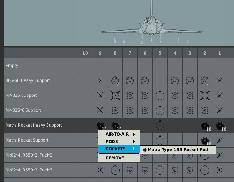Click pylon 1 missile in Matra Rocket Support row
234x182 pixels.
[220, 140]
